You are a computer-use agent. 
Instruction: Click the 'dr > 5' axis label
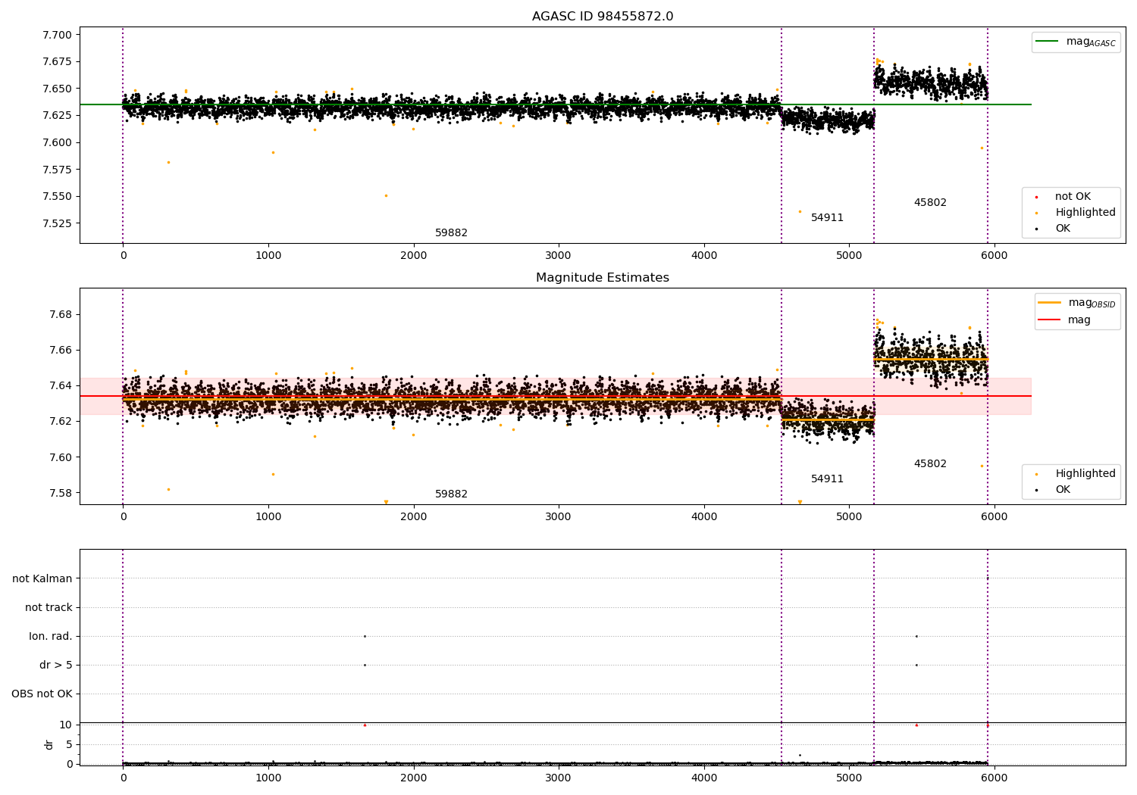pos(56,666)
